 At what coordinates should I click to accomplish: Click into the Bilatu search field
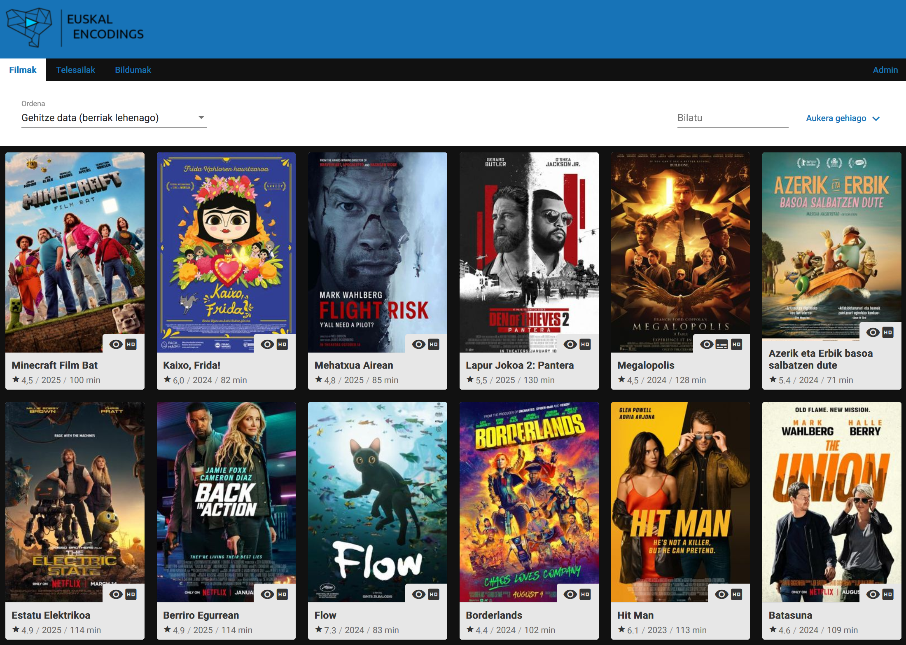[733, 118]
